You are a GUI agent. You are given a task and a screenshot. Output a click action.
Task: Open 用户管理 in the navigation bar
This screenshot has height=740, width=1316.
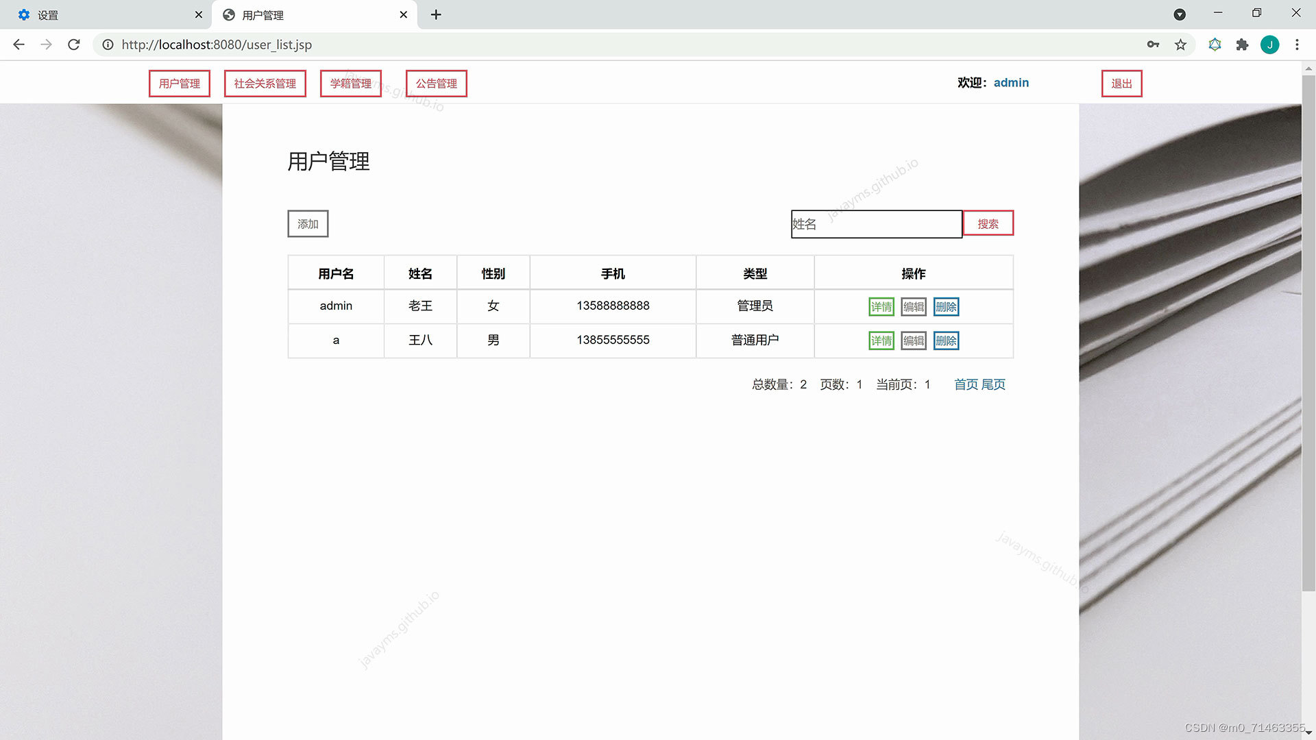click(x=180, y=84)
